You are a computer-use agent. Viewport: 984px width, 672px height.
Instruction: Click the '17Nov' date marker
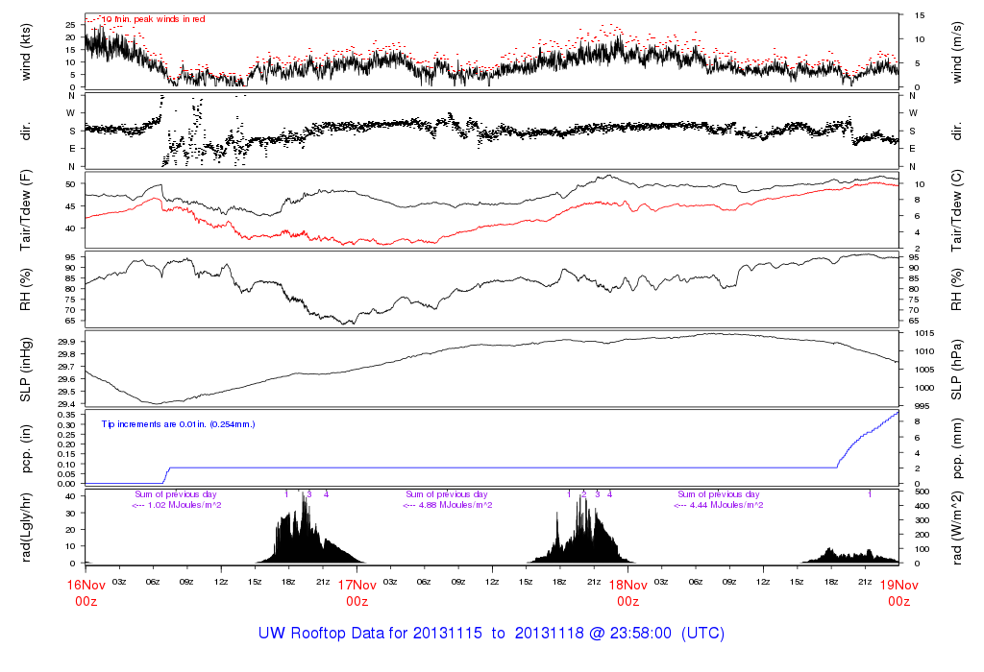pos(357,586)
